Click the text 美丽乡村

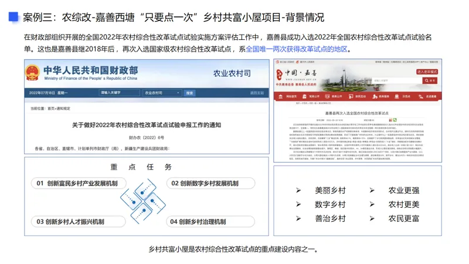pos(330,190)
